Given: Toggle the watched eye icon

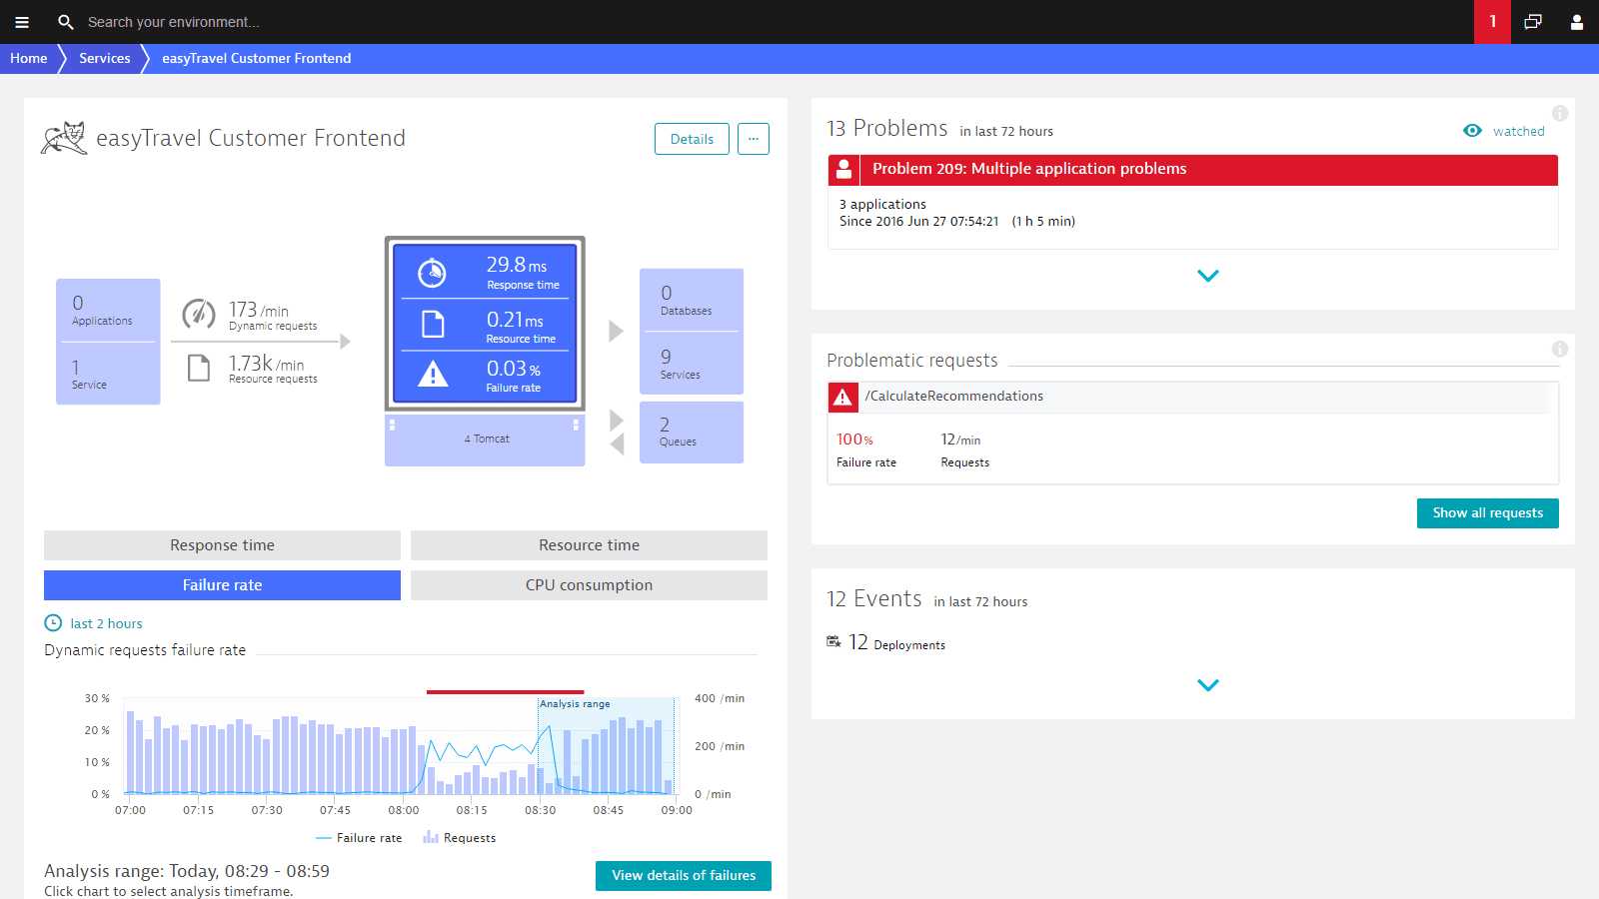Looking at the screenshot, I should click(x=1472, y=131).
